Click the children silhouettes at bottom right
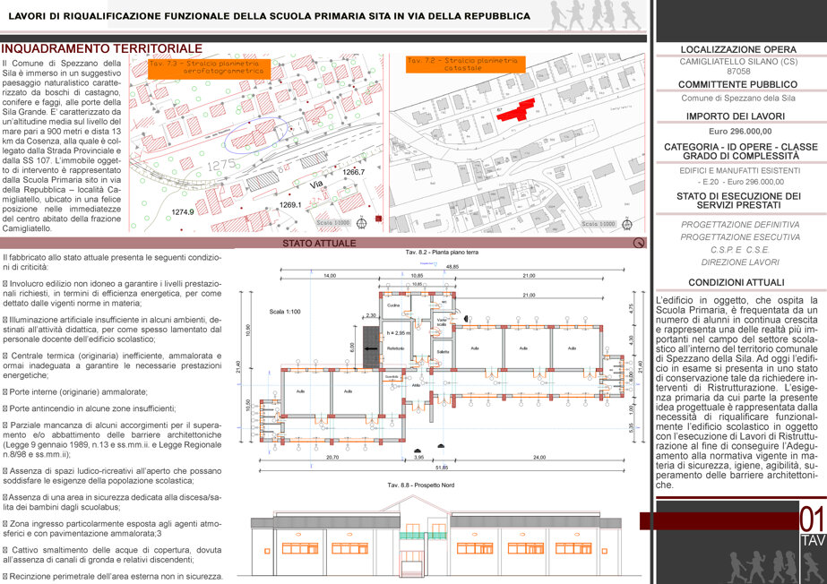Image resolution: width=827 pixels, height=584 pixels. pyautogui.click(x=775, y=567)
